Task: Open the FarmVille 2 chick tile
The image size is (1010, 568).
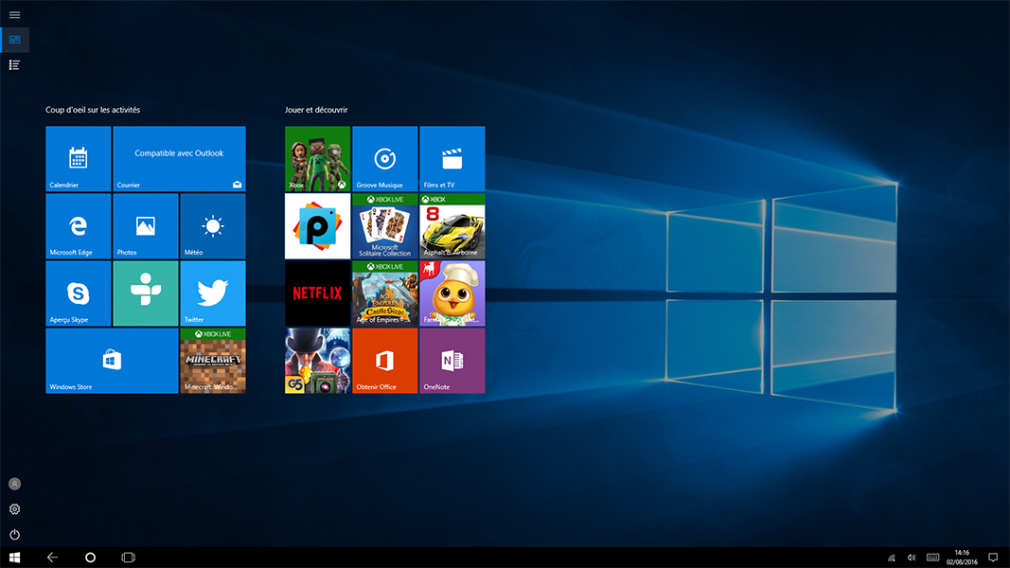Action: pyautogui.click(x=452, y=293)
